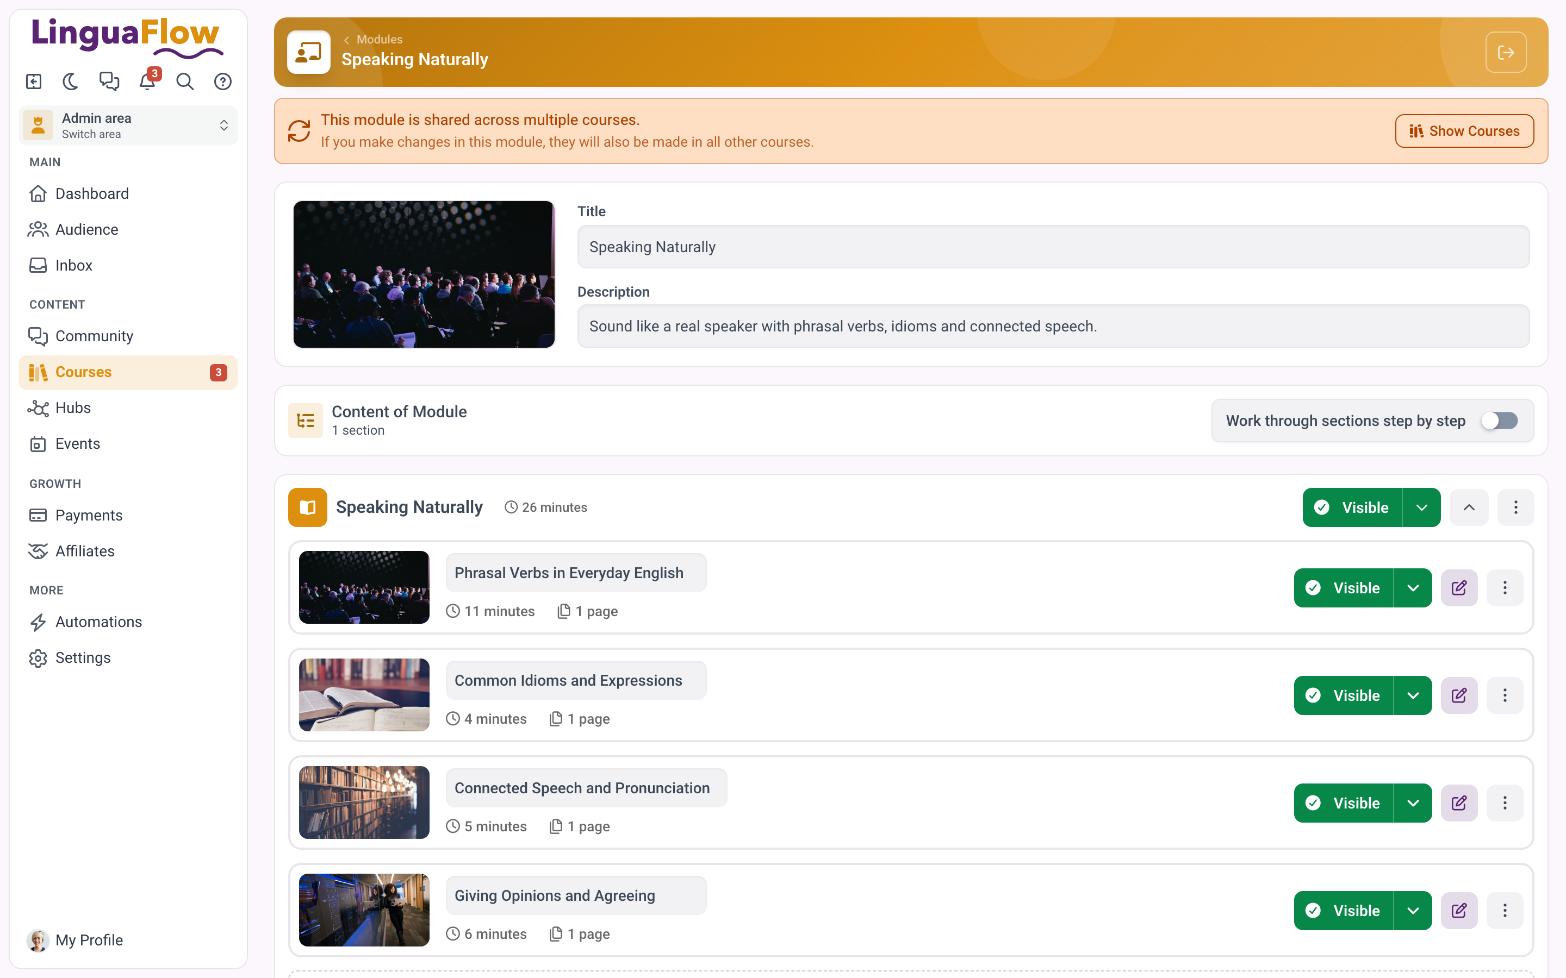
Task: Open the help question mark icon
Action: [223, 81]
